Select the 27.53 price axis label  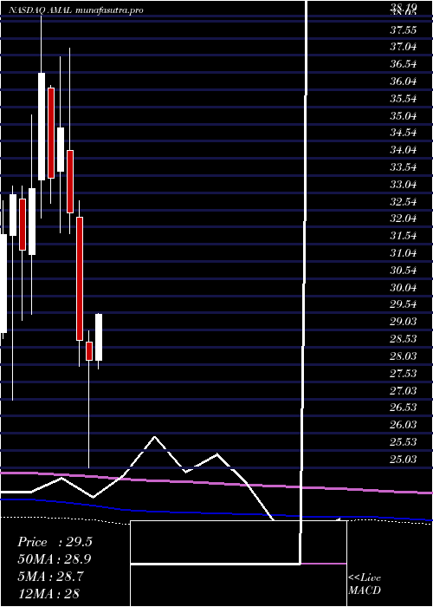click(x=404, y=373)
